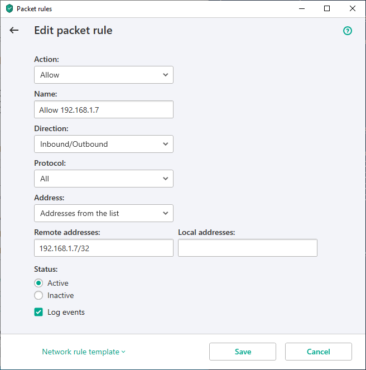Maximize the Packet rules window
The height and width of the screenshot is (370, 366).
point(327,8)
